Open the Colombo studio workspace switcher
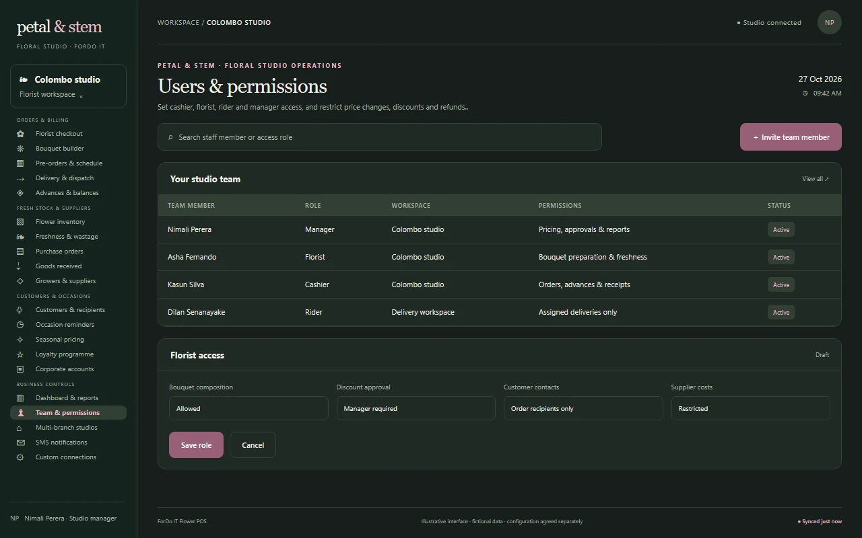Viewport: 862px width, 538px height. click(68, 86)
